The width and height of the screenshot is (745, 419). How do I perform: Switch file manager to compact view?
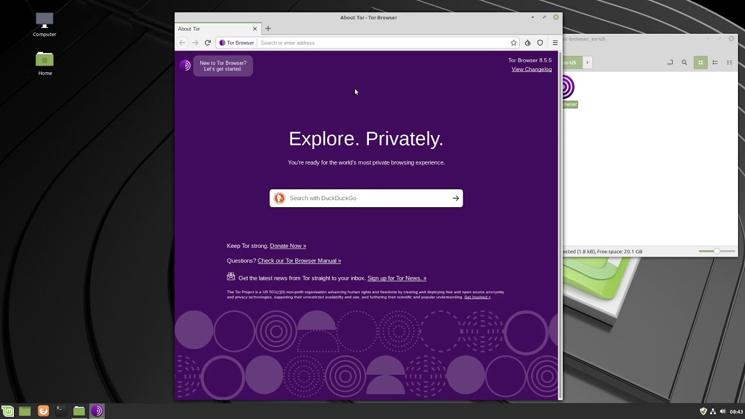[729, 62]
